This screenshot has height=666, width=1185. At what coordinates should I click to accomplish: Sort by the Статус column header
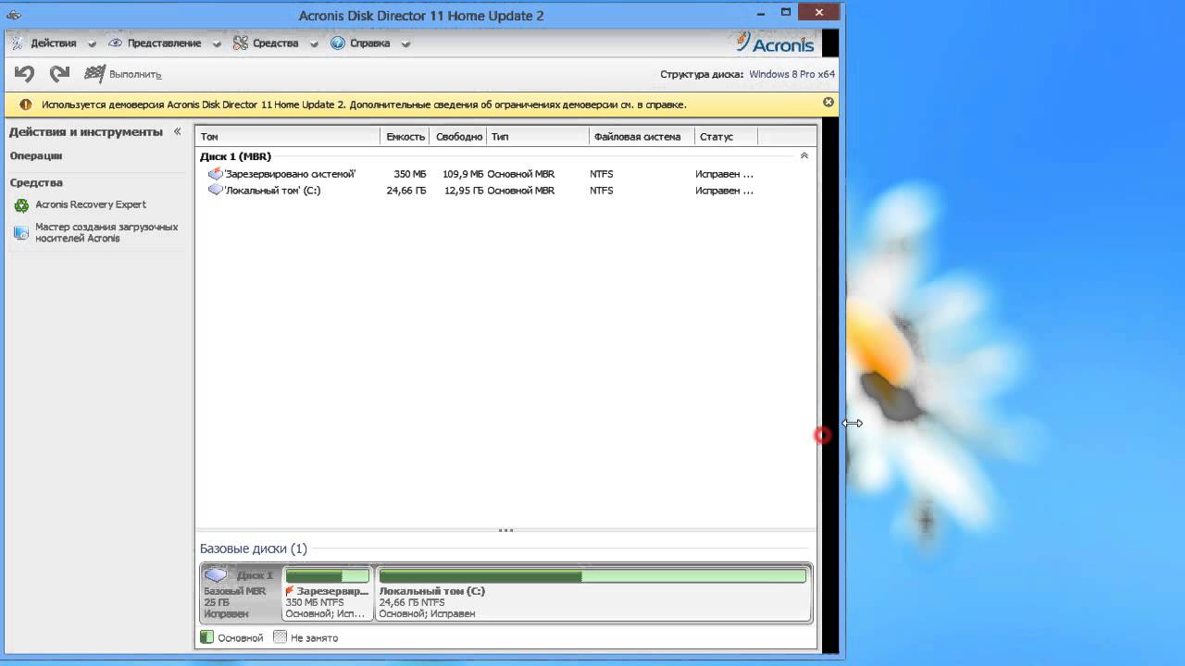coord(727,137)
